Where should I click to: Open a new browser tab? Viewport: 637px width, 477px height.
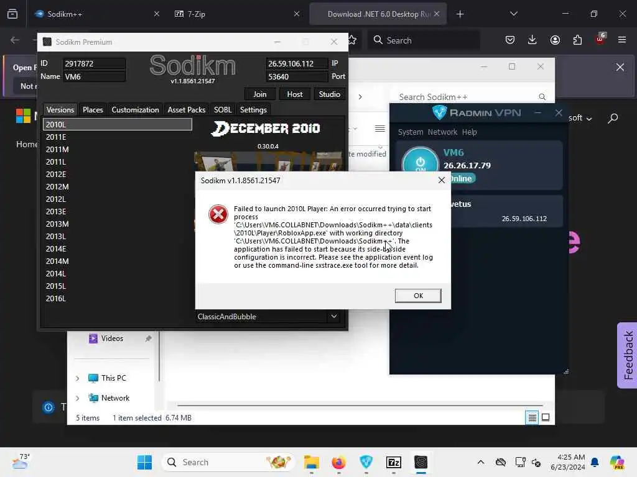pyautogui.click(x=460, y=14)
